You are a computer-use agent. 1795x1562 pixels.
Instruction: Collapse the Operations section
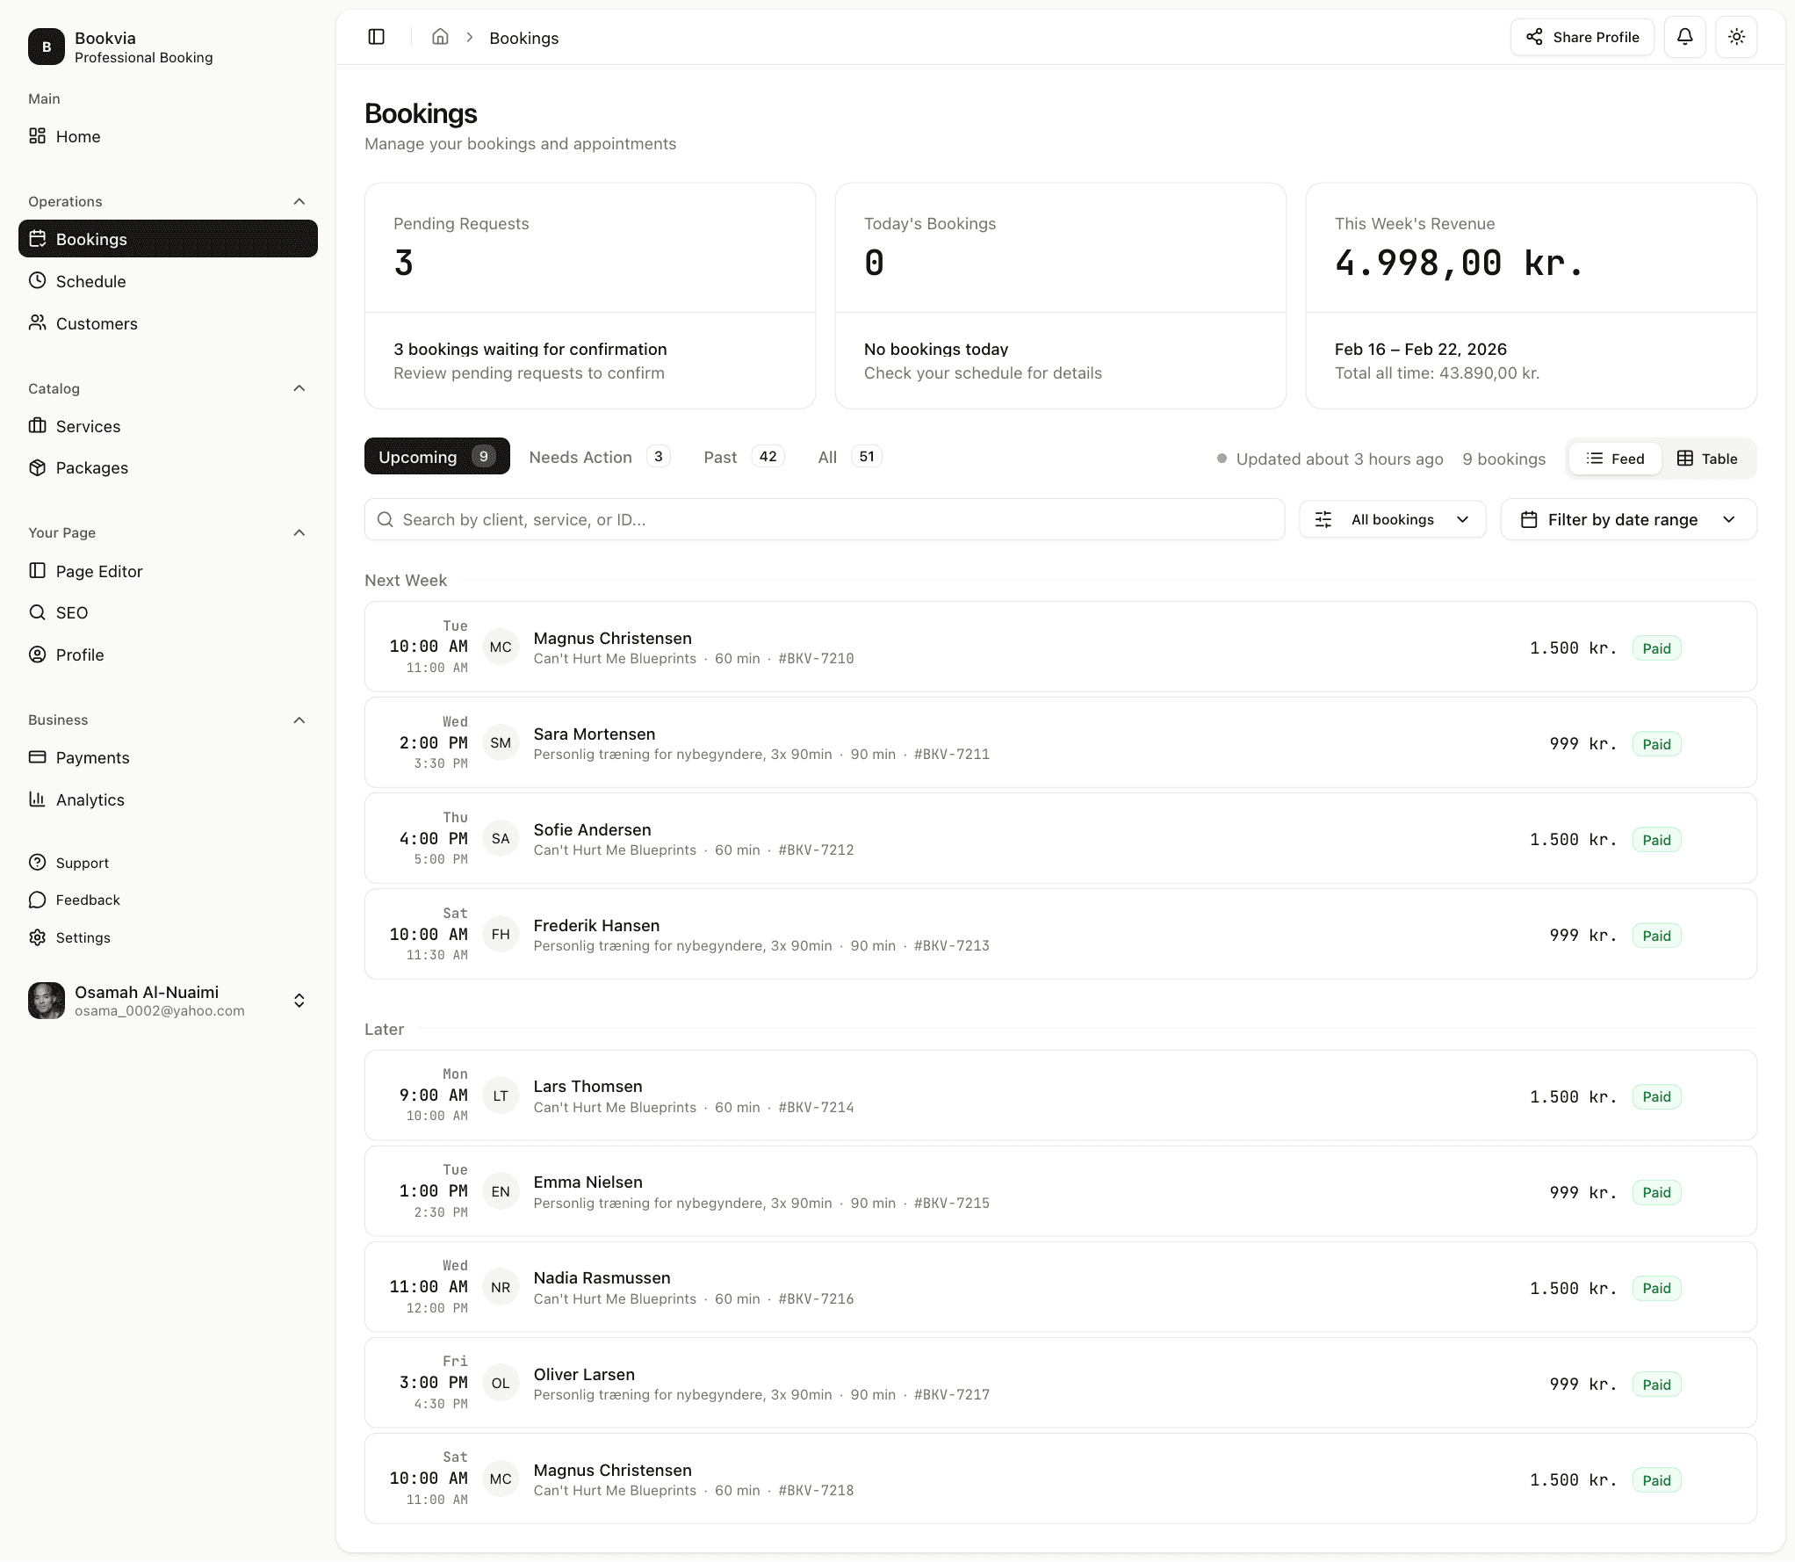coord(299,201)
